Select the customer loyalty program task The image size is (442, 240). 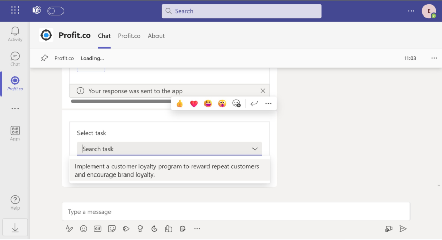tap(170, 170)
